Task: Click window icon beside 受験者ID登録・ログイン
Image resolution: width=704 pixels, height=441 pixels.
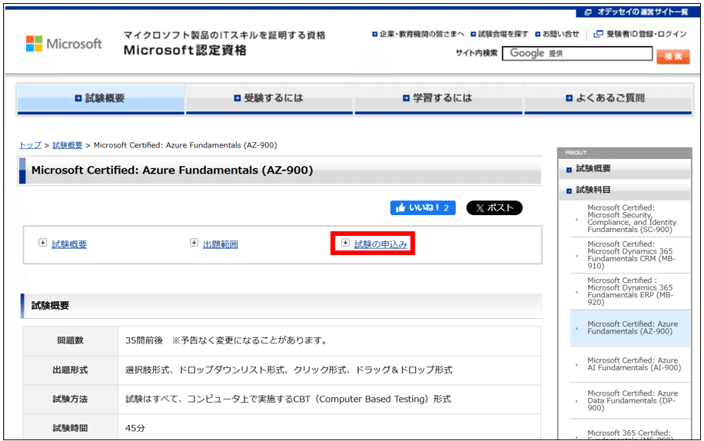Action: coord(598,34)
